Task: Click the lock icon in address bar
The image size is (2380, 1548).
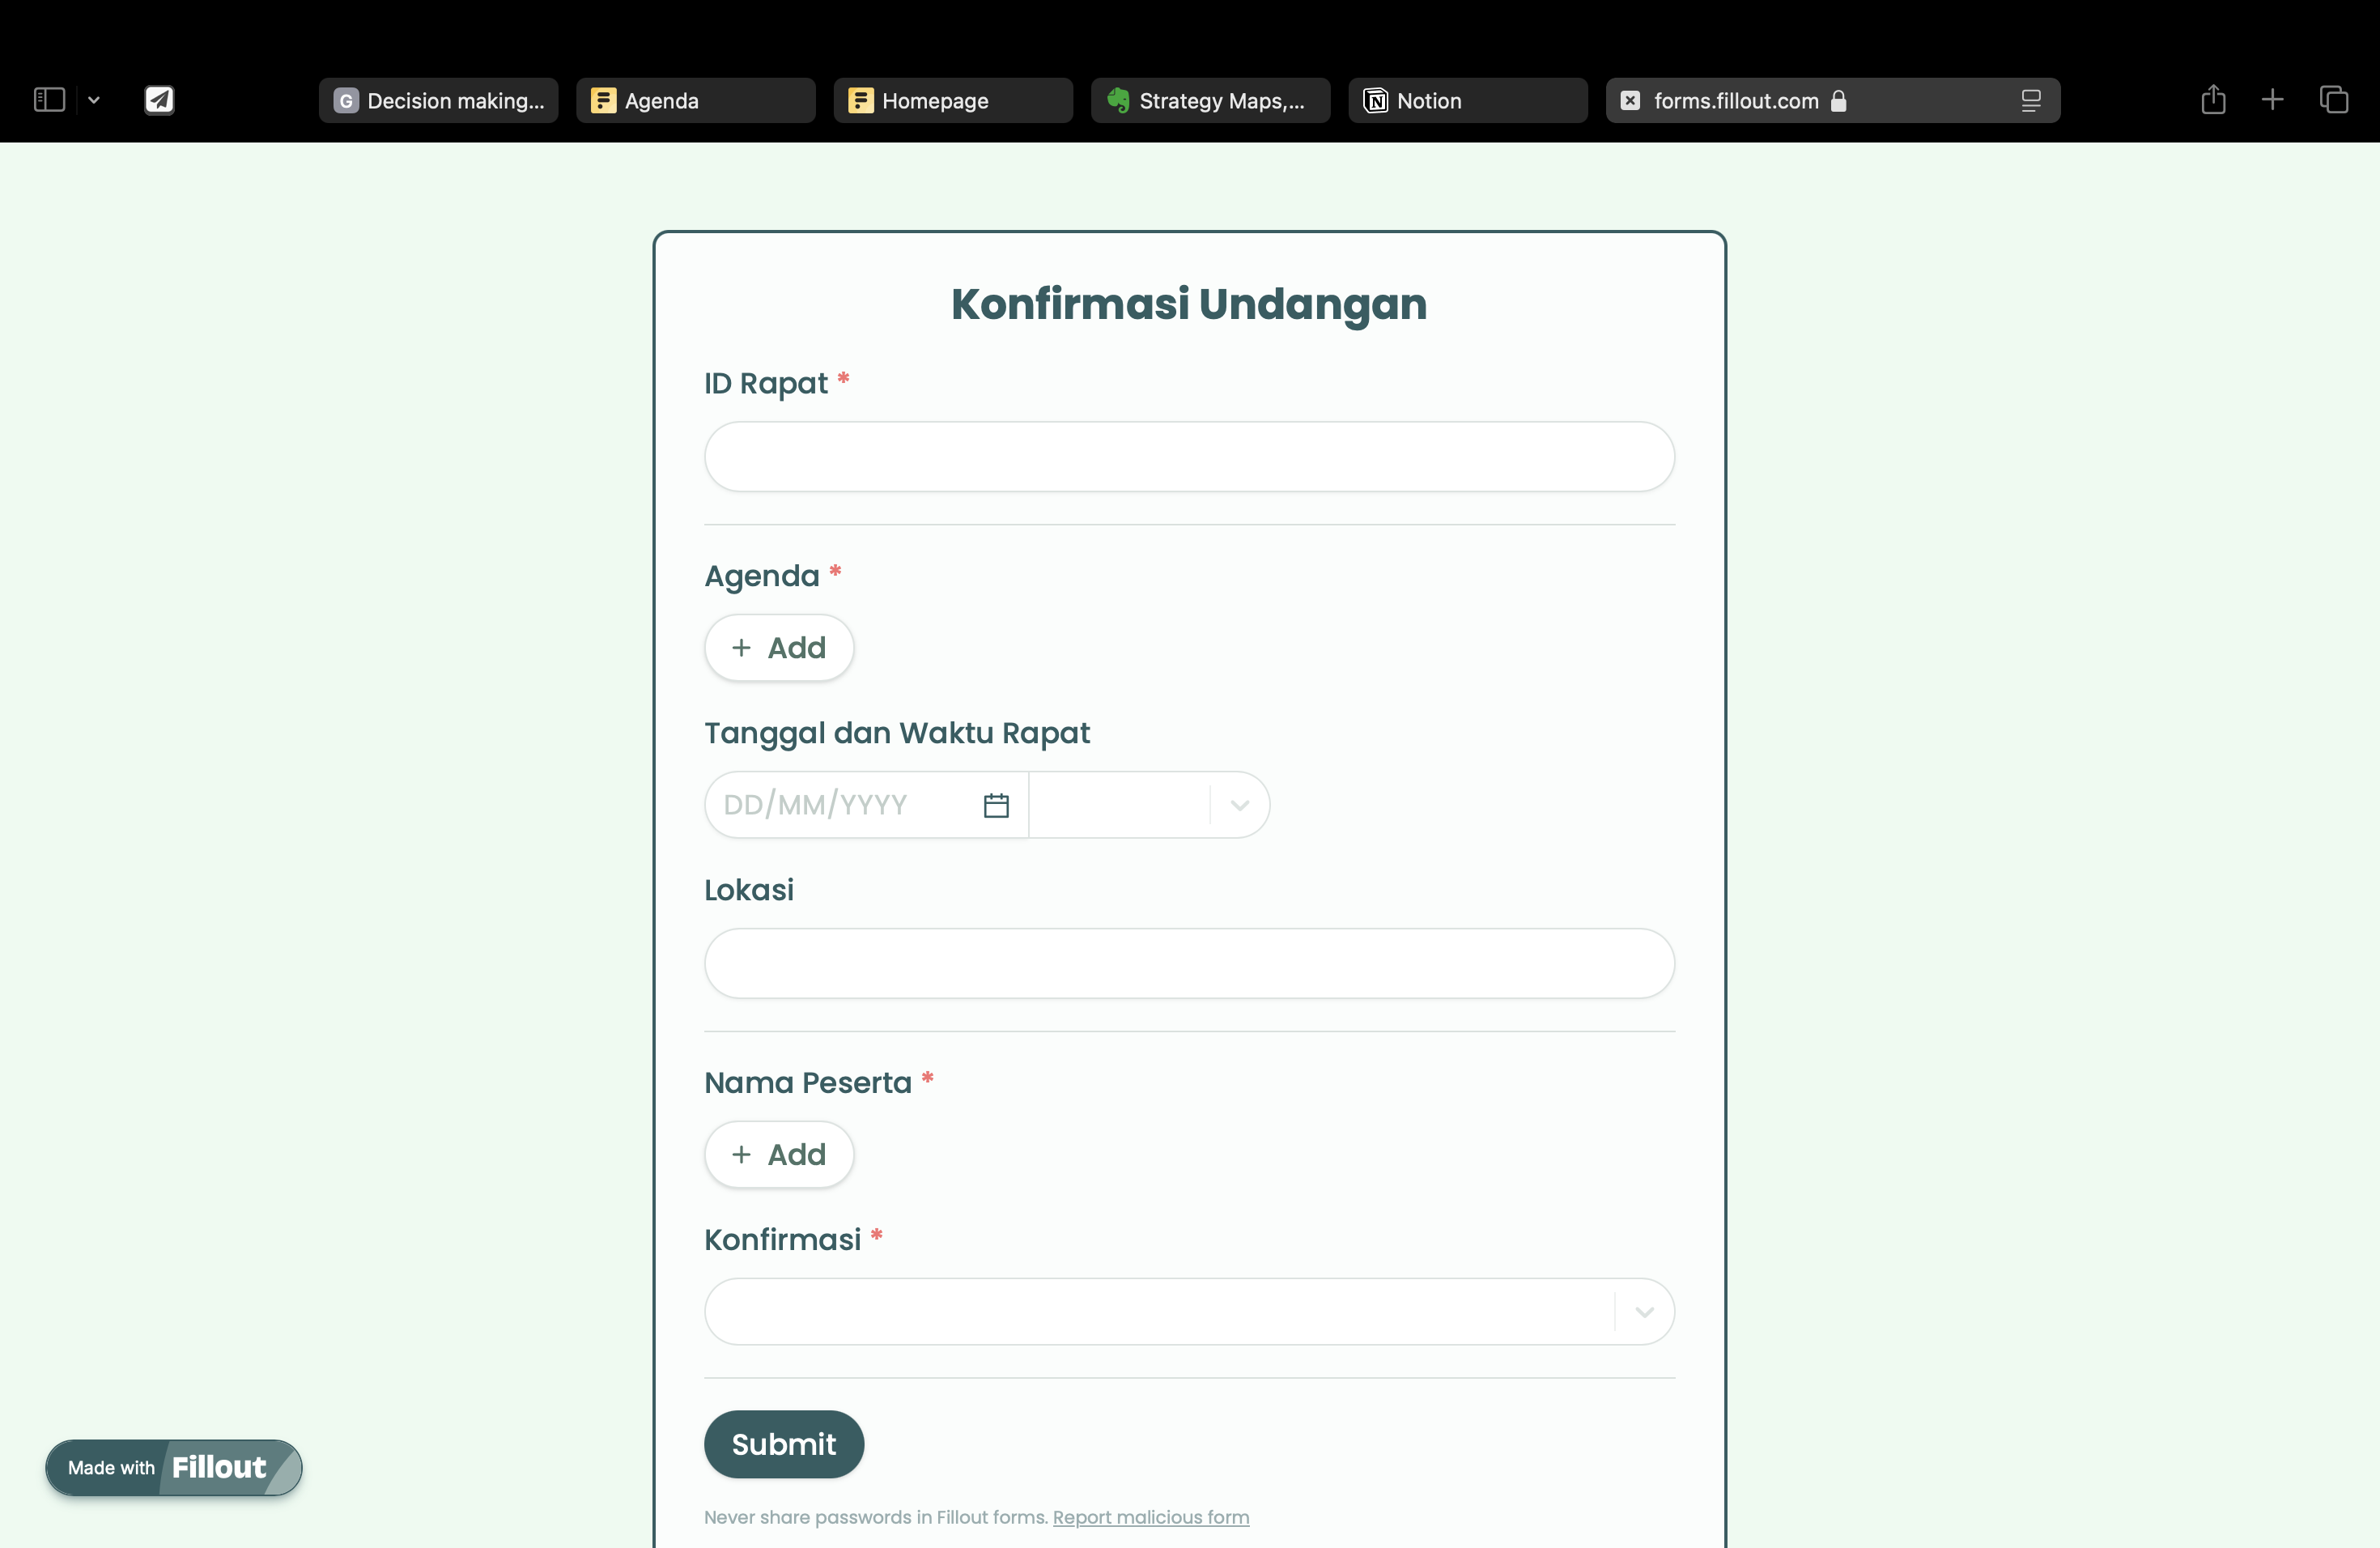Action: [1838, 100]
